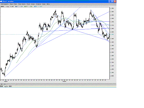Open the Zoom menu

(x=44, y=4)
